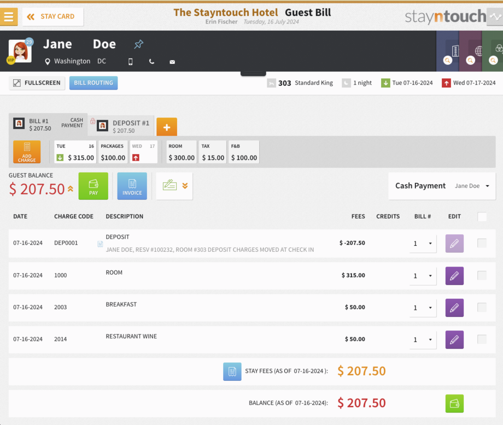Click the activity graph icon top right
The image size is (503, 425).
[495, 17]
